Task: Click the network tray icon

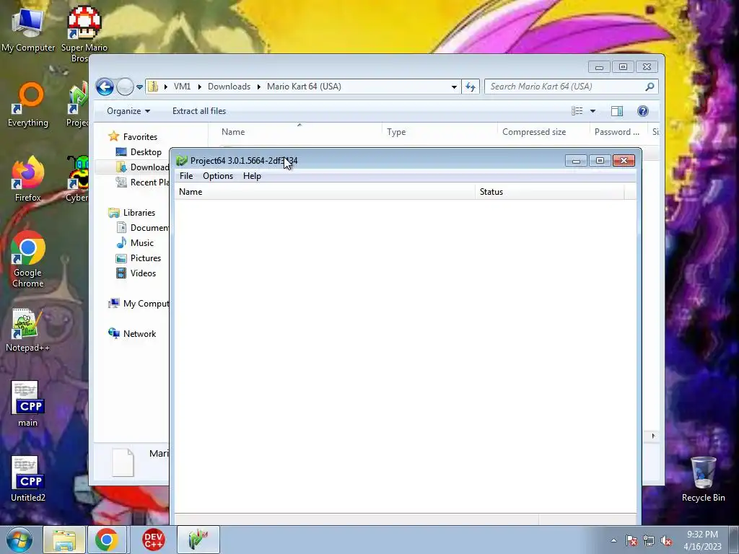Action: click(x=649, y=540)
